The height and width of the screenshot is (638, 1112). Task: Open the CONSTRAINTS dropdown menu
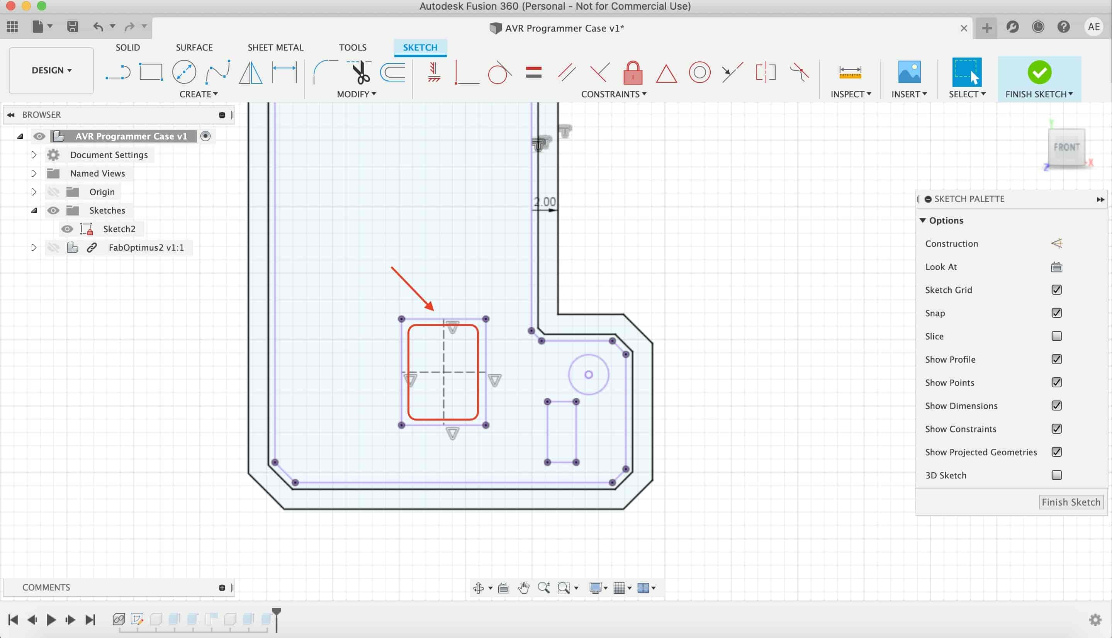coord(613,94)
